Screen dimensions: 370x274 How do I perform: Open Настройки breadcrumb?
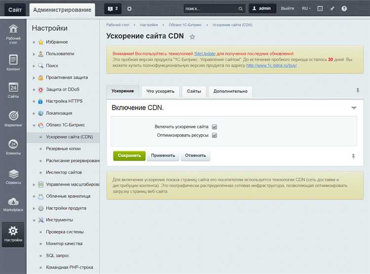(149, 25)
